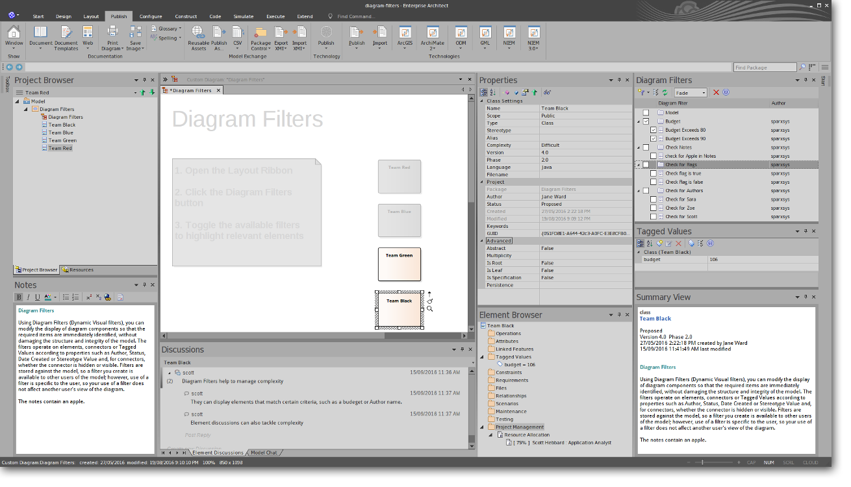Click the Bold icon in Notes toolbar

(x=19, y=297)
